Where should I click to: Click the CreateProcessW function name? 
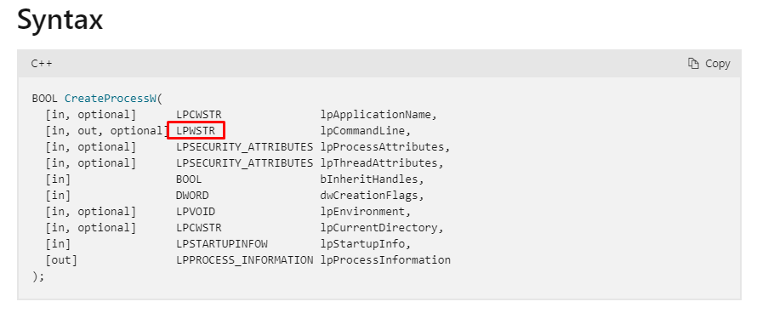pyautogui.click(x=111, y=99)
